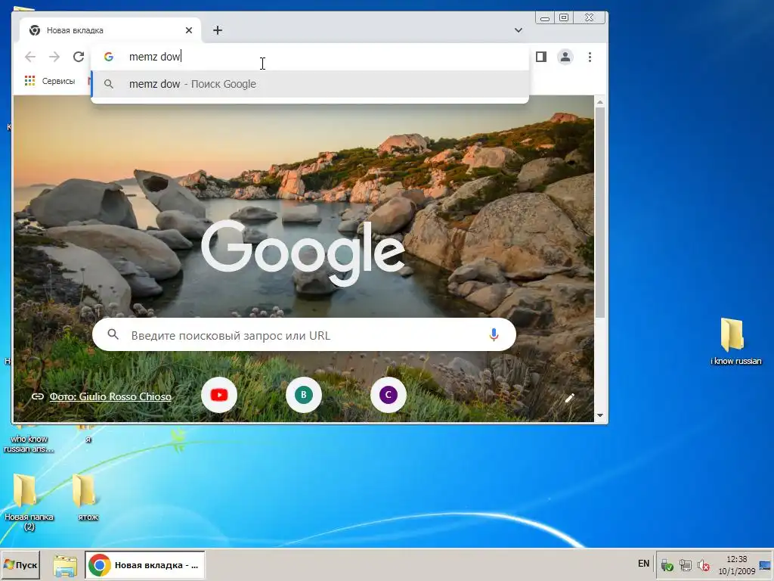Screen dimensions: 774x581
Task: Open the YouTube shortcut tile
Action: coord(219,395)
